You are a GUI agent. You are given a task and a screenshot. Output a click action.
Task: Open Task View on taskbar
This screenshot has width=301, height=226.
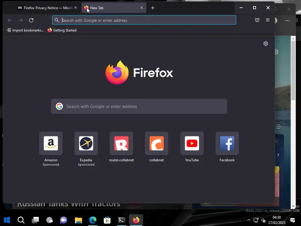click(x=35, y=220)
